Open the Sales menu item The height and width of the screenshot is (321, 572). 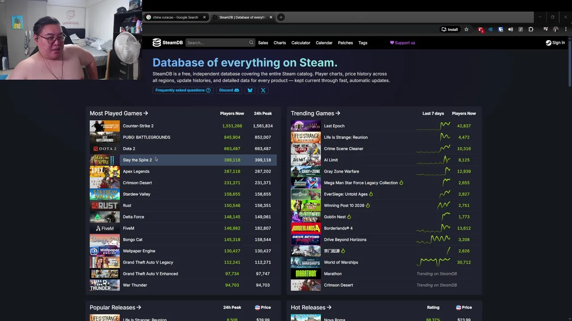pos(263,43)
